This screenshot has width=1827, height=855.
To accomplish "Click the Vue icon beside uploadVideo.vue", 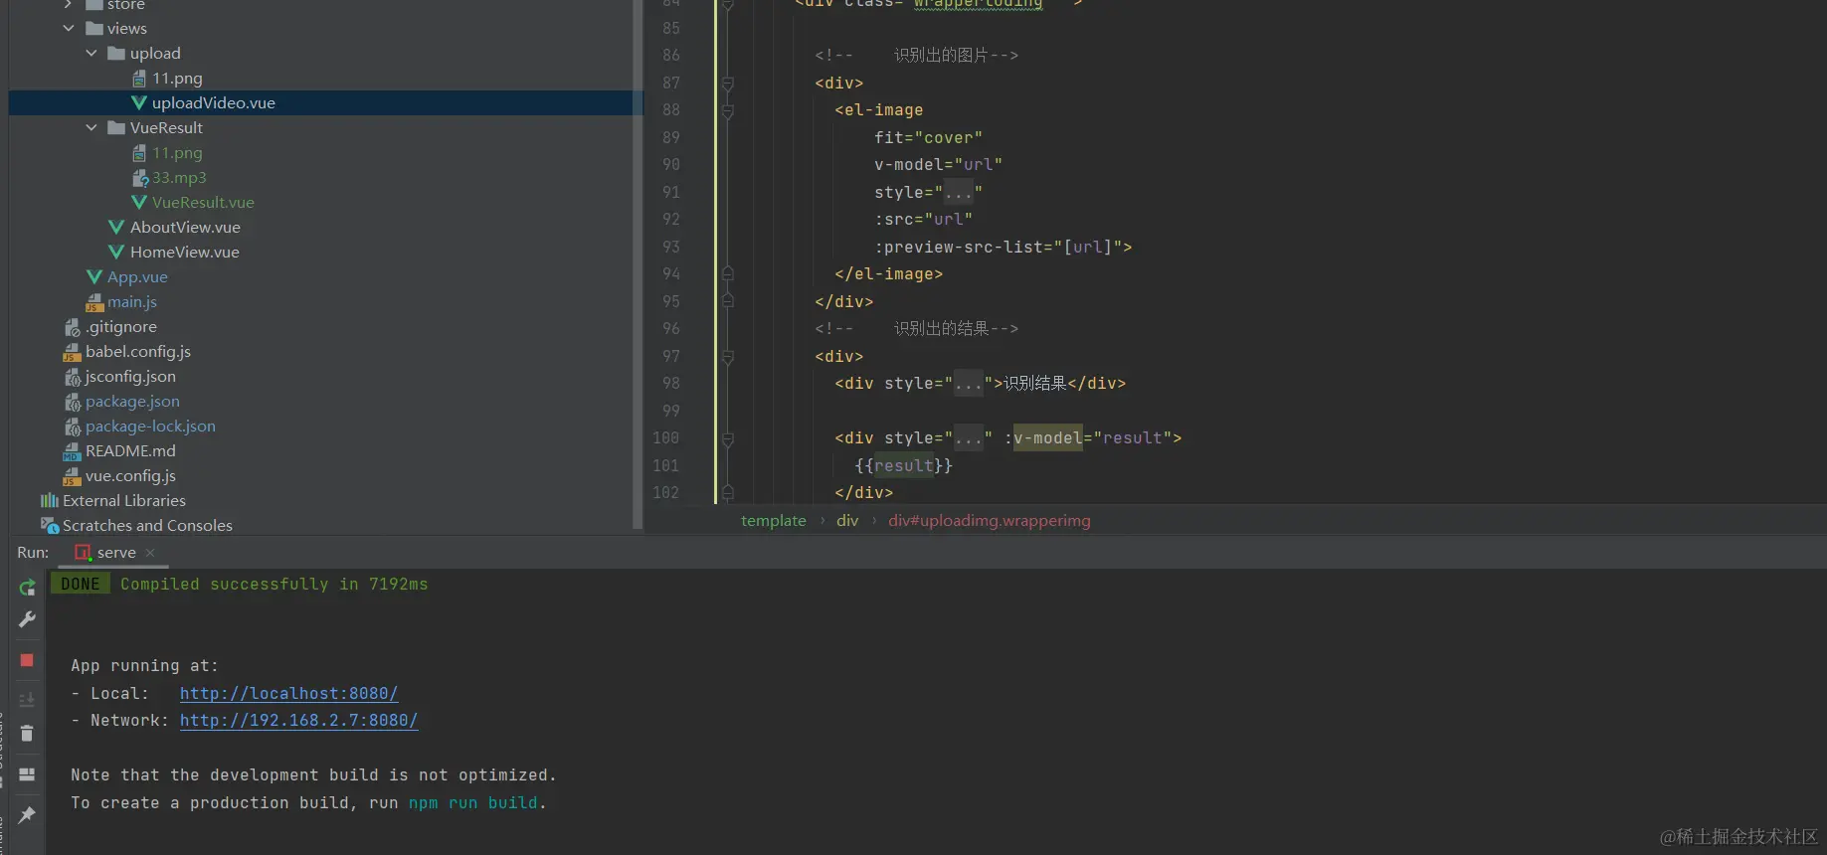I will click(x=139, y=102).
